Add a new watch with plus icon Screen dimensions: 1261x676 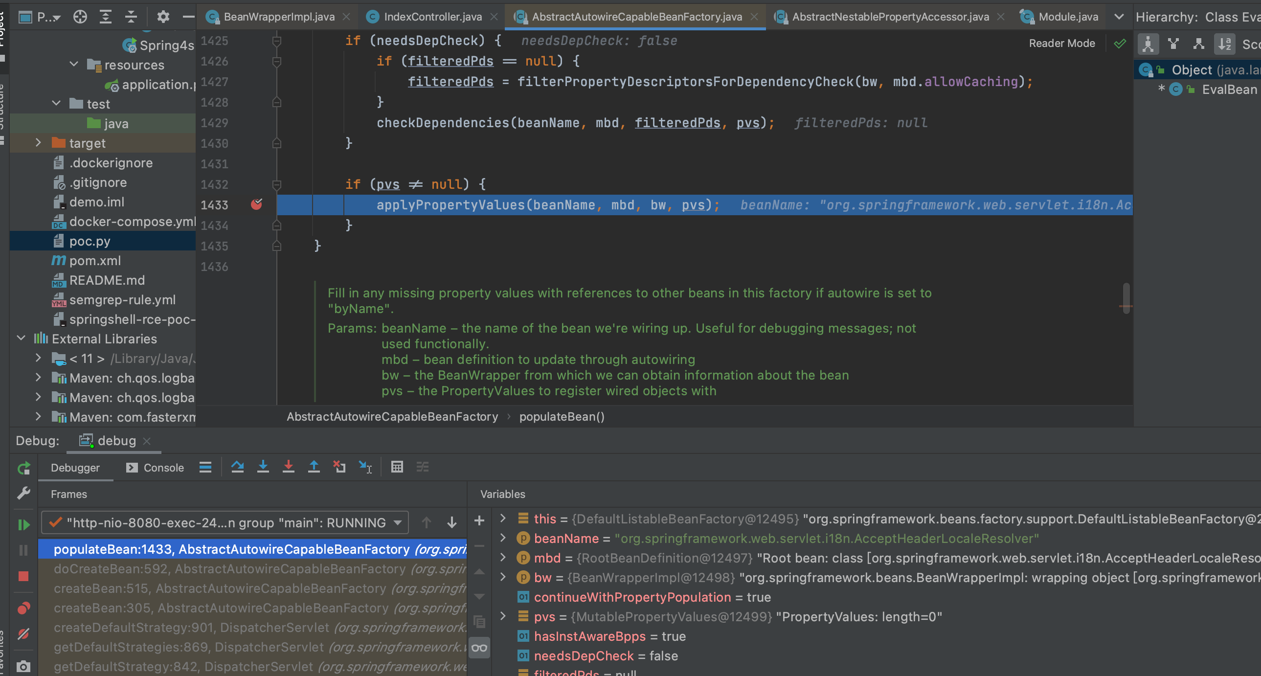click(480, 520)
